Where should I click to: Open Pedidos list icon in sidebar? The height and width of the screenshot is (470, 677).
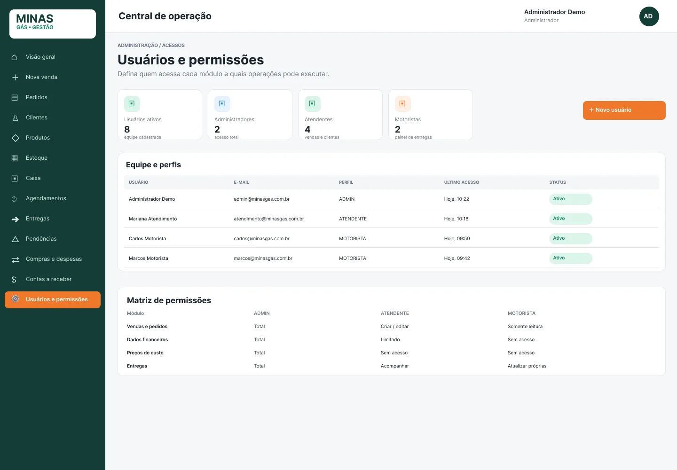pyautogui.click(x=15, y=98)
